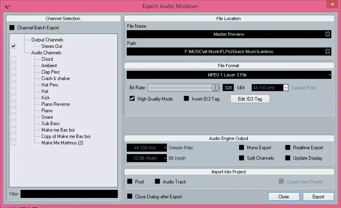Open the Path options dropdown arrow
This screenshot has height=208, width=341.
pyautogui.click(x=327, y=51)
